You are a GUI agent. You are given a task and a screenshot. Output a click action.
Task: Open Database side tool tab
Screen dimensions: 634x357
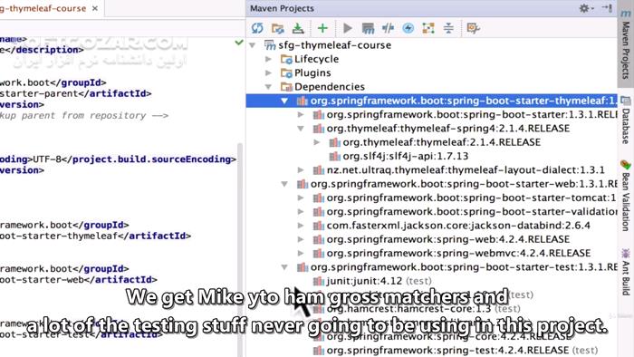click(x=626, y=121)
